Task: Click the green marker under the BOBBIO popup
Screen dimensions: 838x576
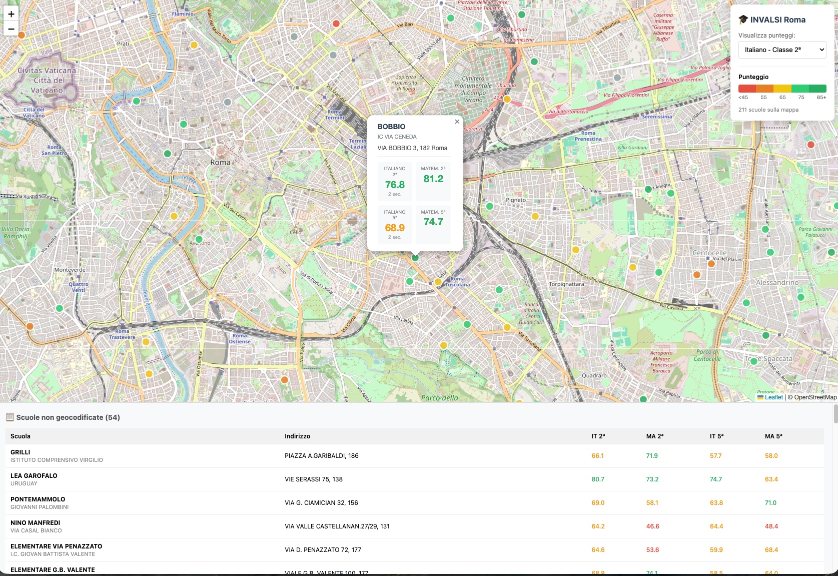Action: click(415, 258)
